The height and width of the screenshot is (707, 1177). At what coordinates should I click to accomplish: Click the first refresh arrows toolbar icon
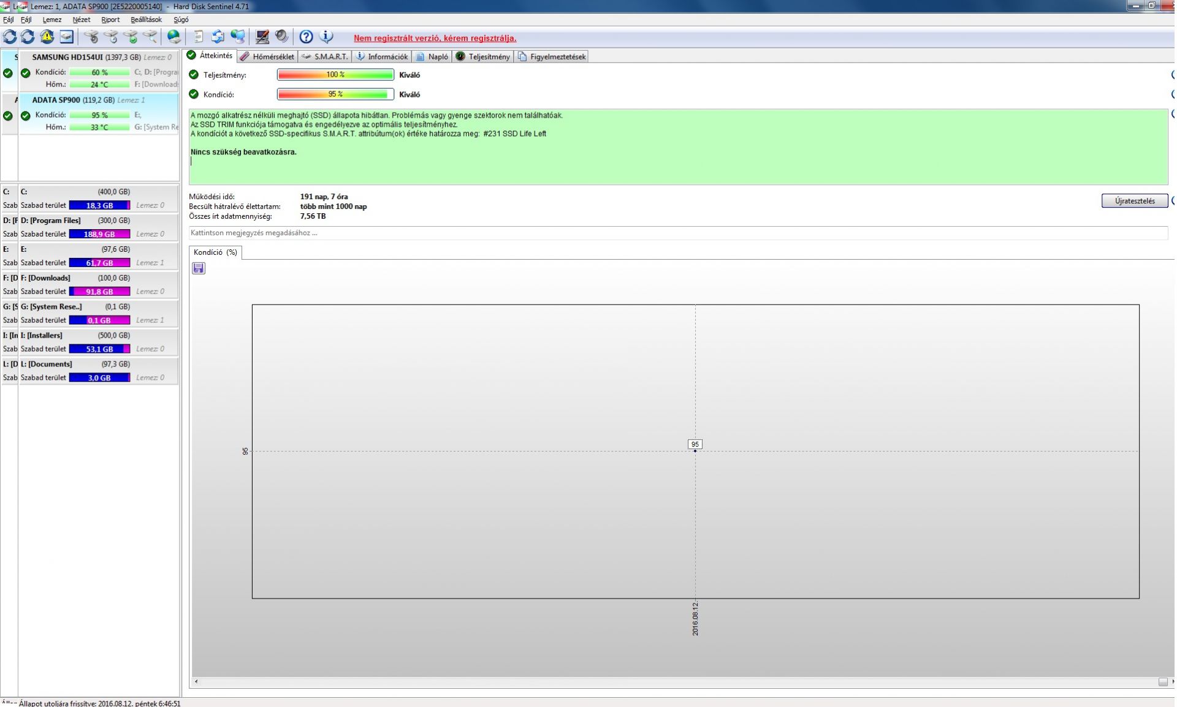pos(10,37)
